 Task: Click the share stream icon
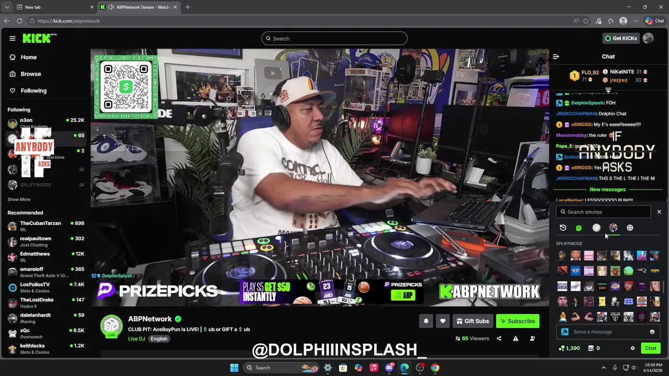pyautogui.click(x=499, y=338)
